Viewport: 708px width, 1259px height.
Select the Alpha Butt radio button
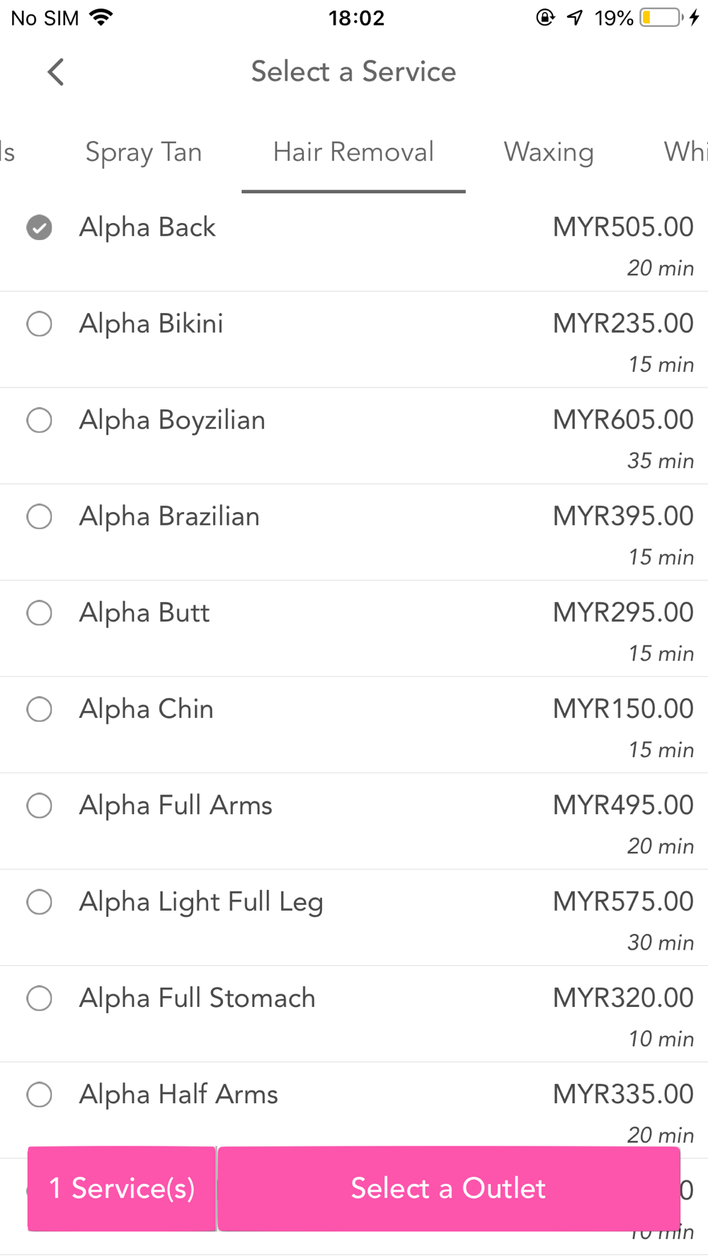click(39, 613)
